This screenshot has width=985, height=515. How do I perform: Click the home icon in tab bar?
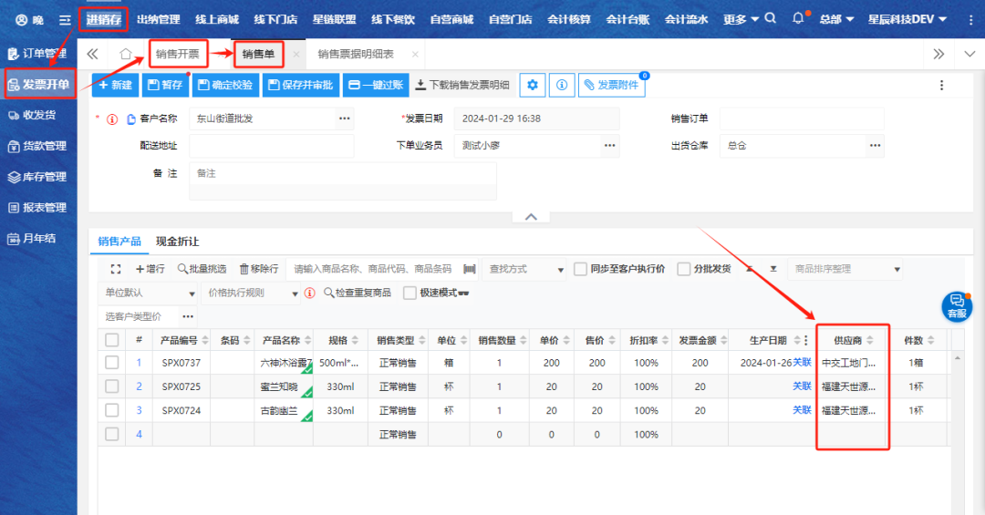click(x=126, y=55)
